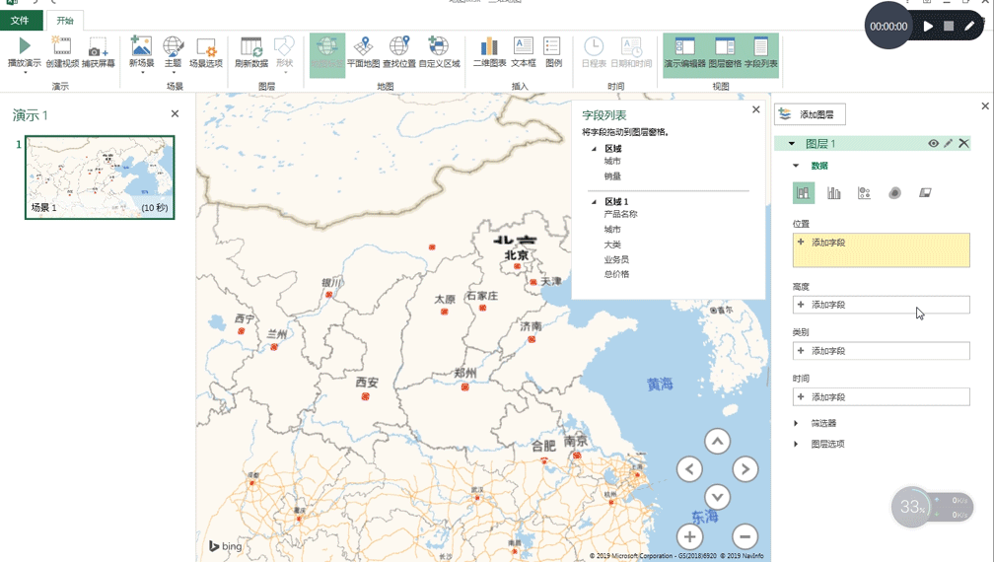The width and height of the screenshot is (994, 562).
Task: Collapse 图层 1 layer section
Action: (x=792, y=144)
